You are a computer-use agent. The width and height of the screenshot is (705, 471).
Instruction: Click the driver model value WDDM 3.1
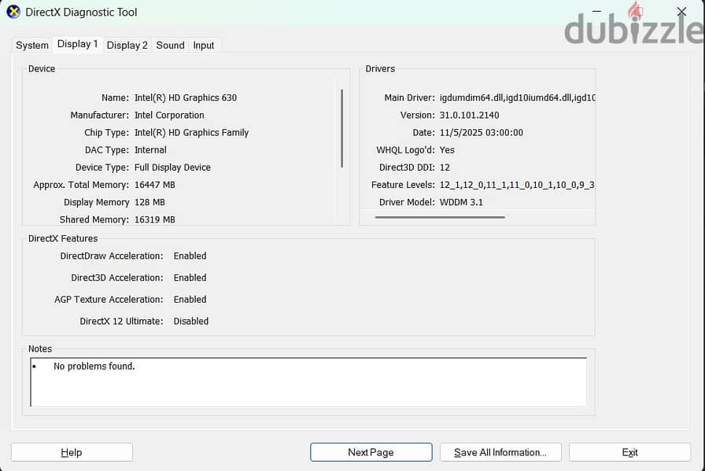[x=461, y=202]
